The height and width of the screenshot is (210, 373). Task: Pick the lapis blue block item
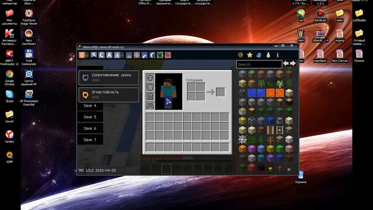point(270,121)
